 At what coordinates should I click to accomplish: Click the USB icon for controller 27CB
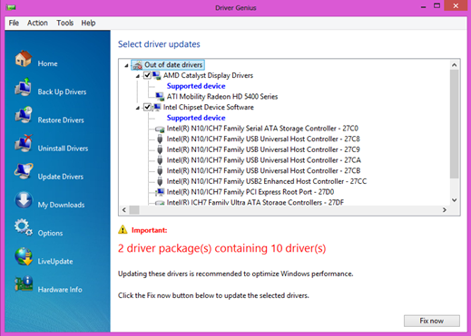(x=160, y=171)
